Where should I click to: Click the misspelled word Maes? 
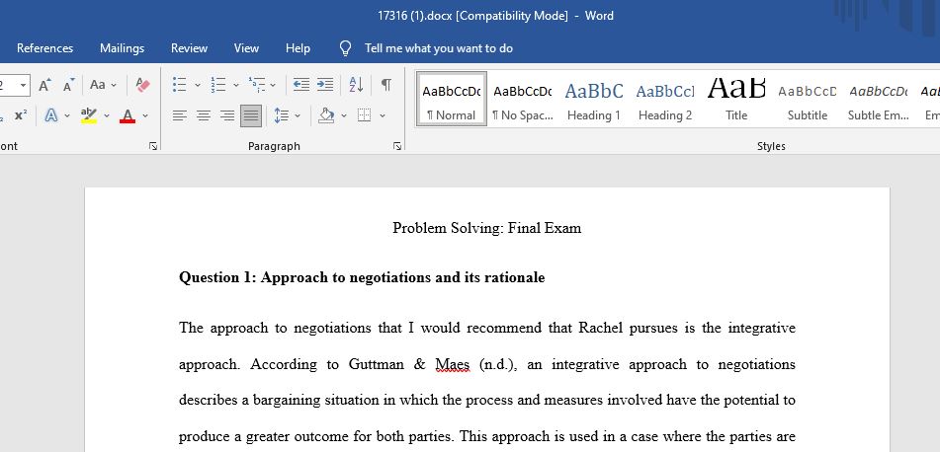click(x=452, y=364)
